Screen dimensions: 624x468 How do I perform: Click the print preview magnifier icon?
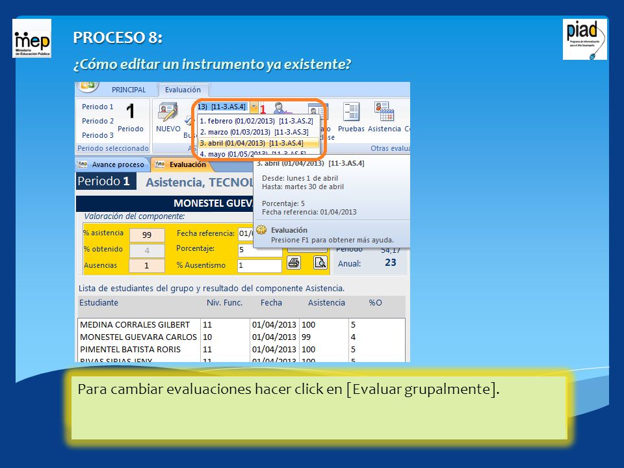click(x=320, y=263)
